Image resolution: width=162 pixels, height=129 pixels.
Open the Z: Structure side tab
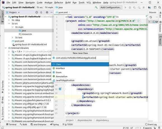[3, 113]
